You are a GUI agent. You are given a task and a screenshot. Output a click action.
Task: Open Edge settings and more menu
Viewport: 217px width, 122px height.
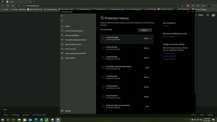(x=214, y=6)
